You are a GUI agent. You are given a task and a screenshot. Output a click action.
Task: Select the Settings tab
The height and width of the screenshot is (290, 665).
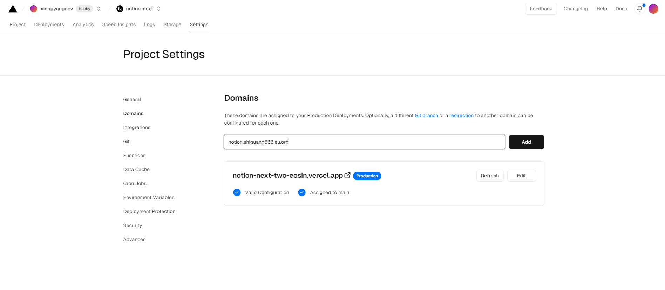(199, 24)
